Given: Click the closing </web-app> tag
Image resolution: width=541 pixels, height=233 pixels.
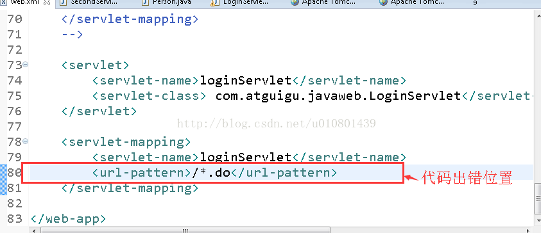Looking at the screenshot, I should tap(68, 218).
